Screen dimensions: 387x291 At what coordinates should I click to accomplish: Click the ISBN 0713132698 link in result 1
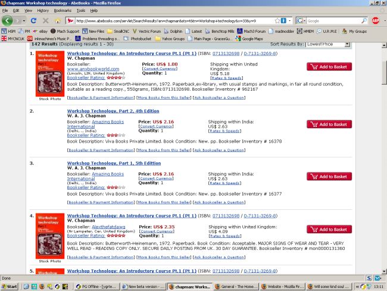pyautogui.click(x=226, y=54)
